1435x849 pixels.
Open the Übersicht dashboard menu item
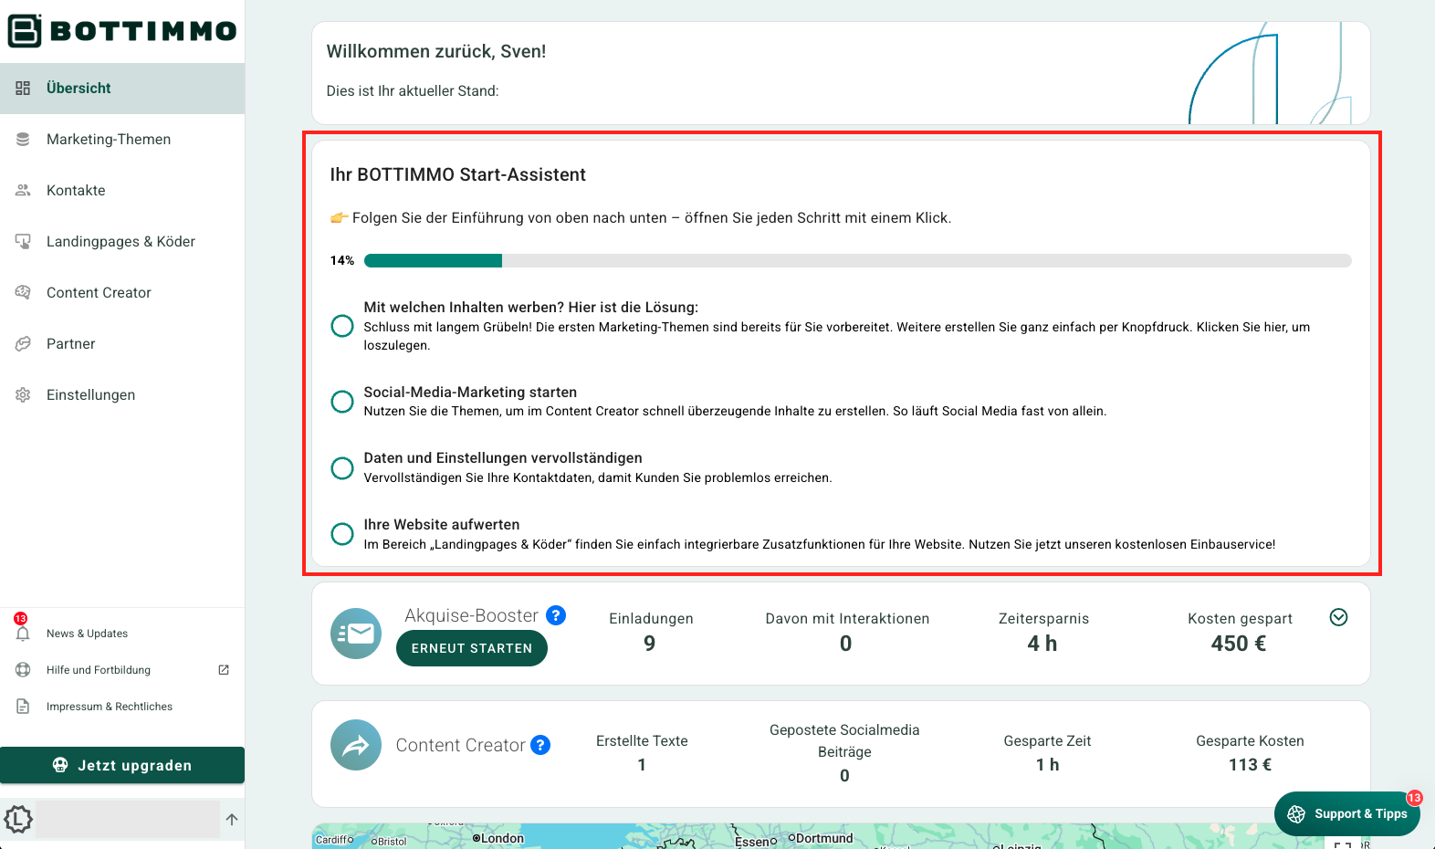(122, 89)
